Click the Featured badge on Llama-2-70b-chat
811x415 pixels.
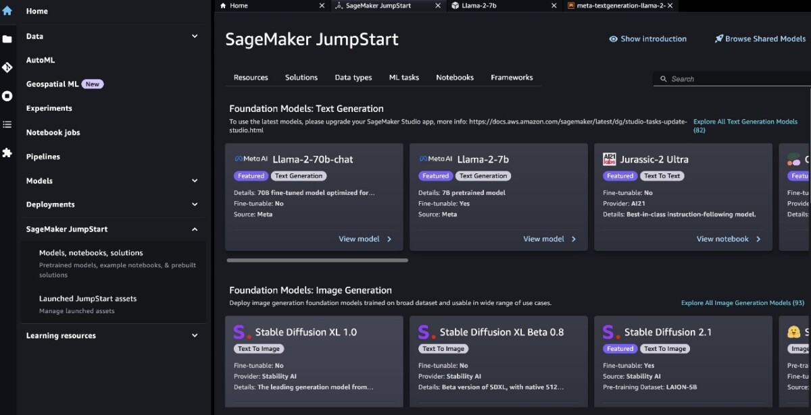point(251,176)
